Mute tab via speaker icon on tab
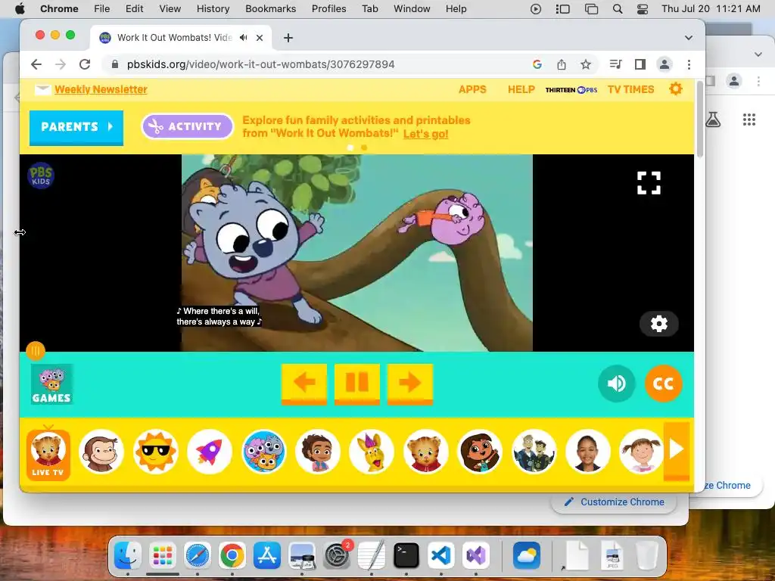 243,38
